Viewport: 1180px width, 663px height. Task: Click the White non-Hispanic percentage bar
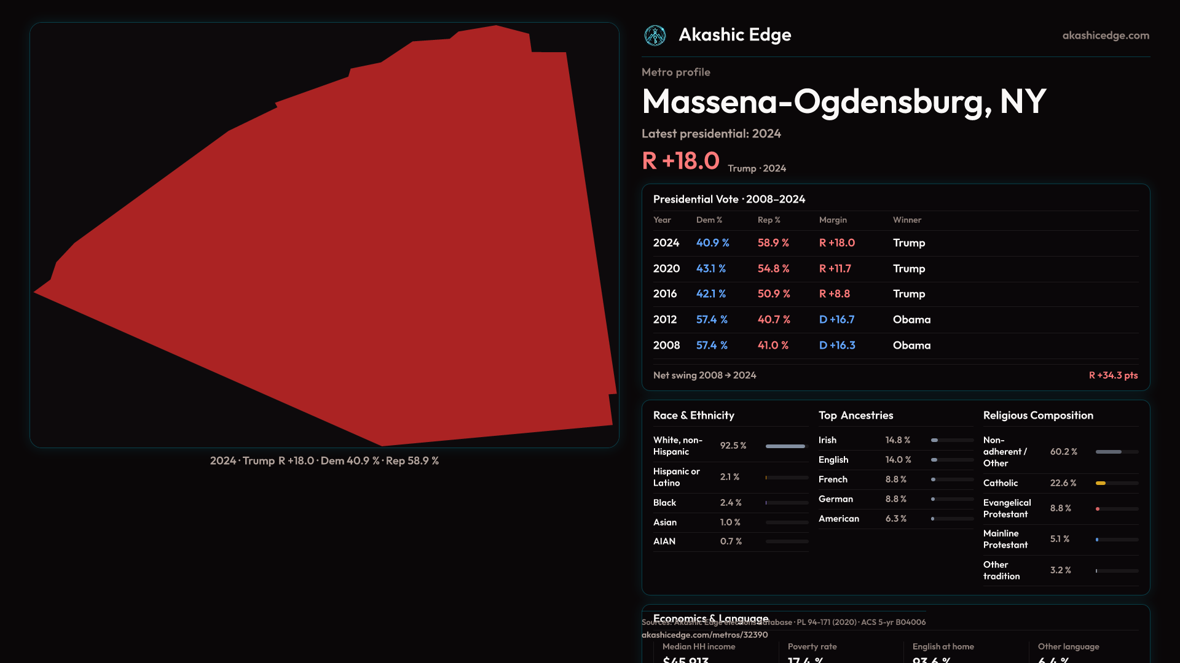(786, 446)
